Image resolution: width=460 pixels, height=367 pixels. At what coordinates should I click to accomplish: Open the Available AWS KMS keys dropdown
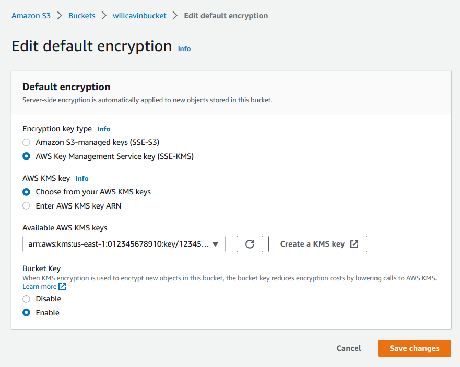[x=124, y=243]
